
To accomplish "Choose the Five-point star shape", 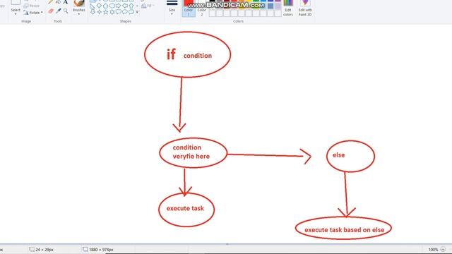I will point(105,12).
